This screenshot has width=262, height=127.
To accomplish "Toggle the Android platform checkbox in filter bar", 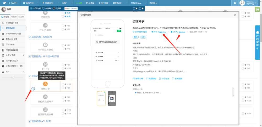I will pos(140,9).
